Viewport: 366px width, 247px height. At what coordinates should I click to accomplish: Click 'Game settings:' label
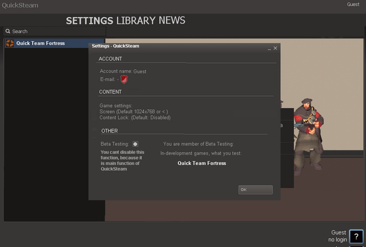tap(116, 106)
